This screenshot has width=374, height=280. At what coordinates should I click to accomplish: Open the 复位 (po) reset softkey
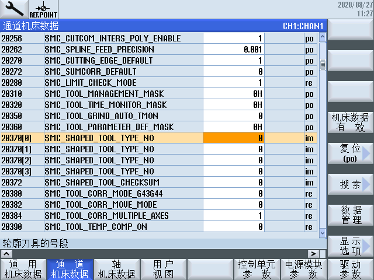click(x=350, y=153)
